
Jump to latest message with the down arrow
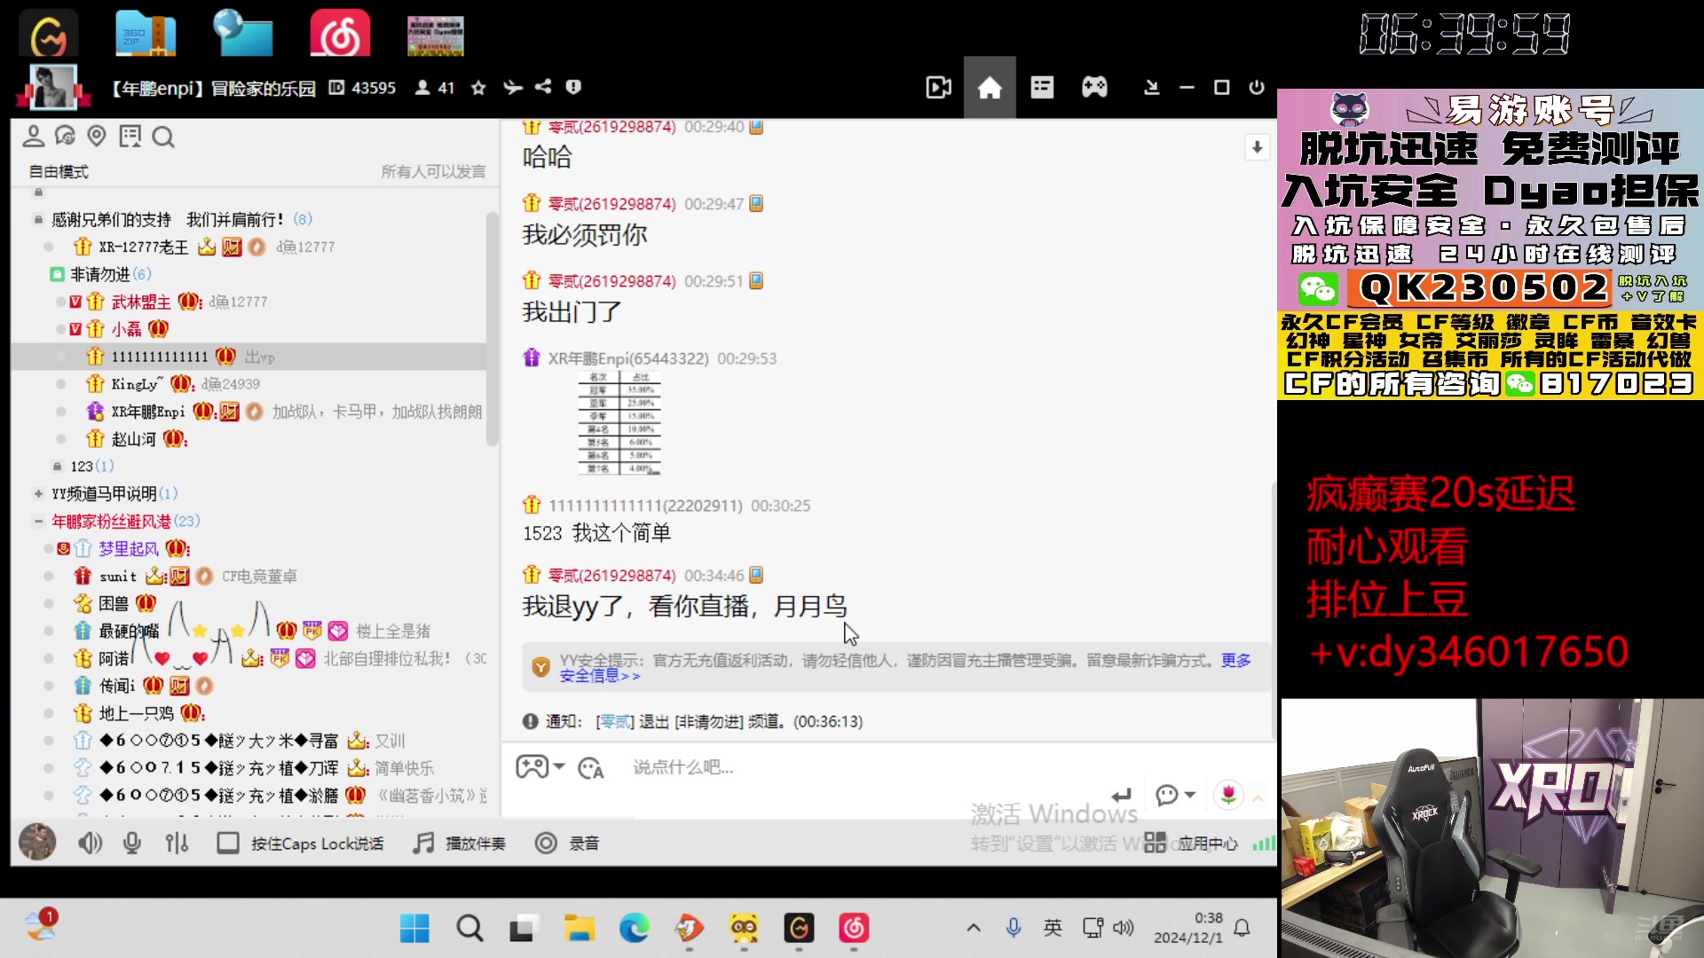pyautogui.click(x=1257, y=147)
